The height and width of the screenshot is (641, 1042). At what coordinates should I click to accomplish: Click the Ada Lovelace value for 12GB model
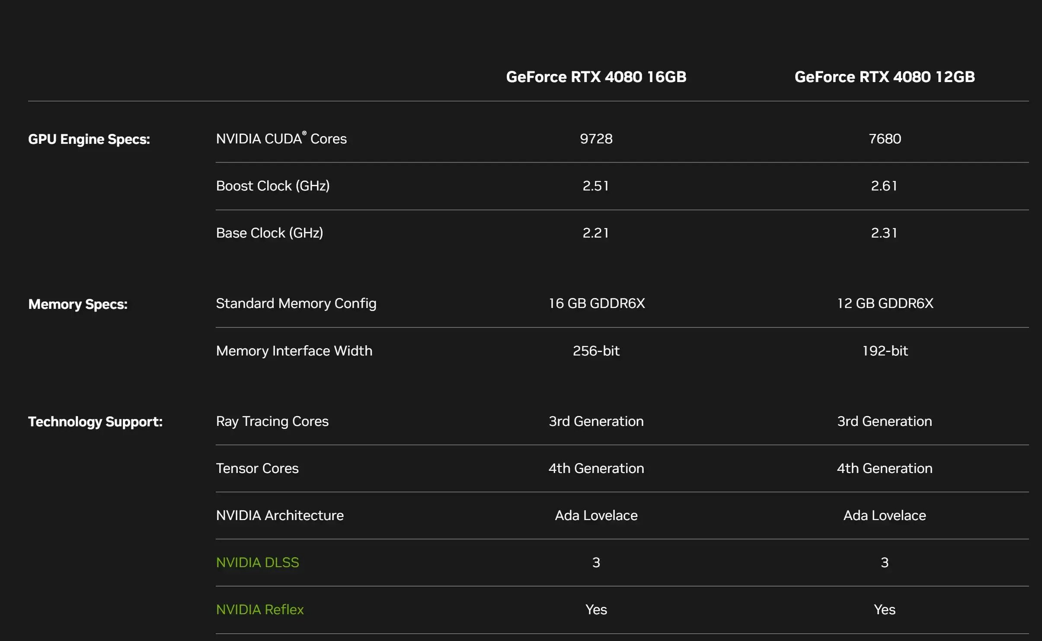tap(884, 515)
